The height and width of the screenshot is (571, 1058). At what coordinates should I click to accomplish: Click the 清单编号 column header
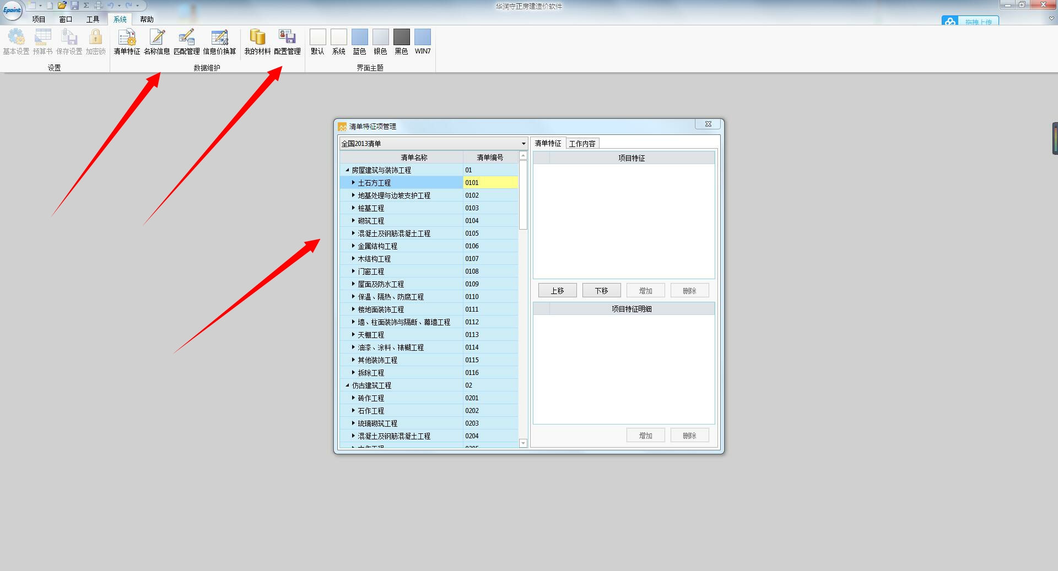click(x=490, y=157)
